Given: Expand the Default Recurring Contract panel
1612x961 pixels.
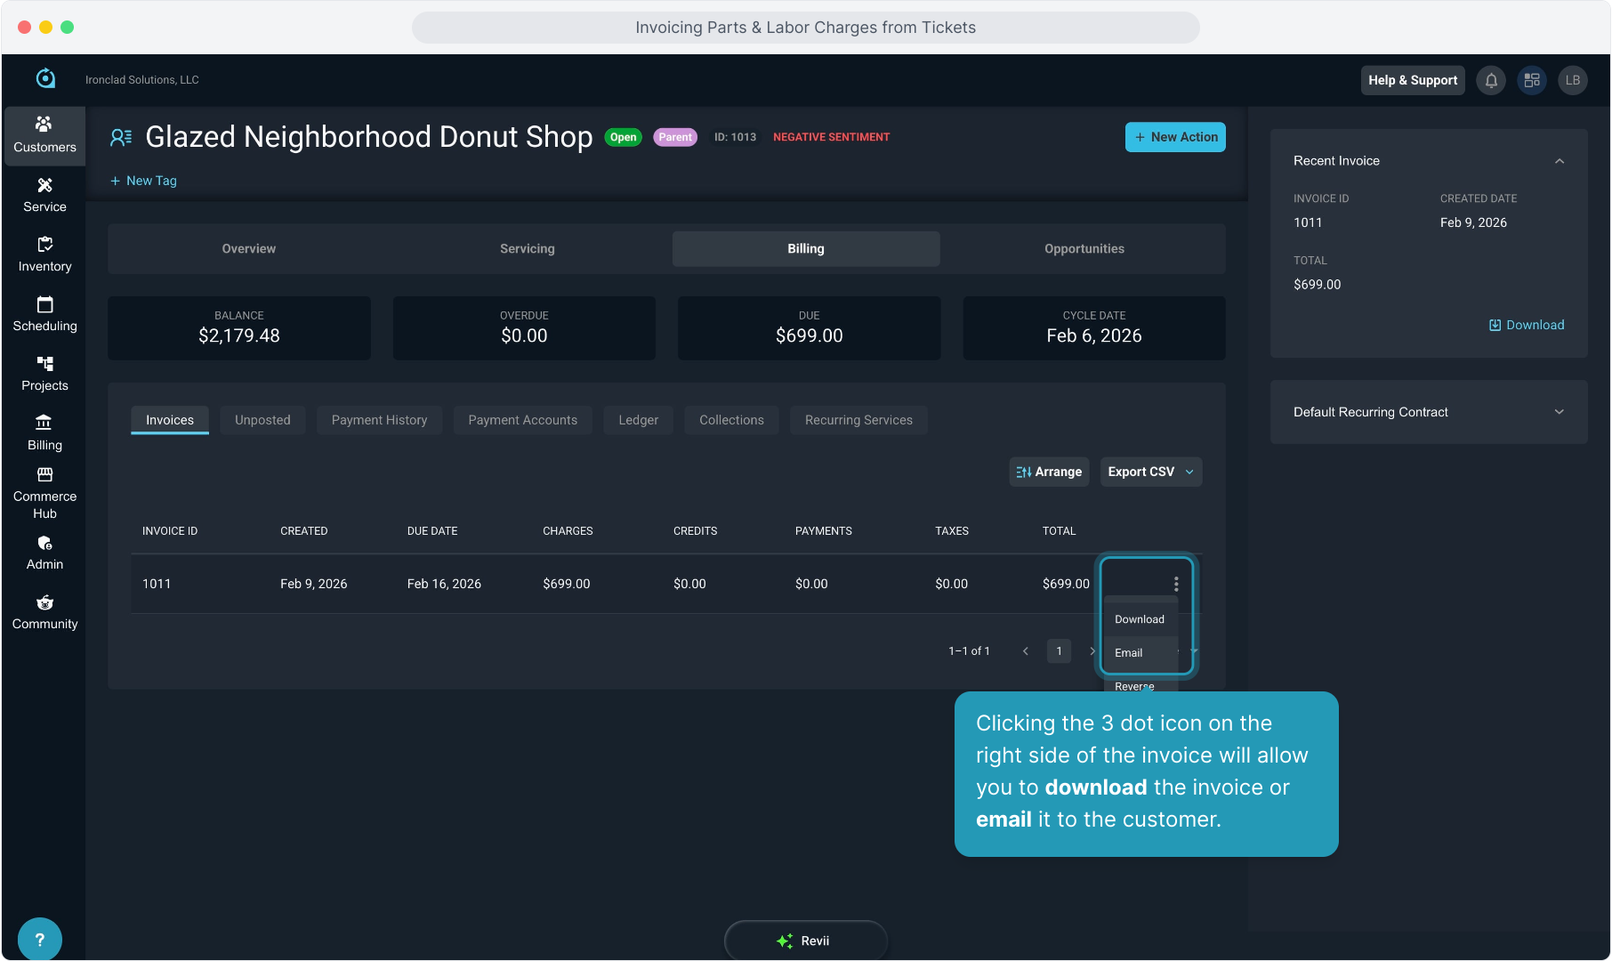Looking at the screenshot, I should pos(1559,412).
